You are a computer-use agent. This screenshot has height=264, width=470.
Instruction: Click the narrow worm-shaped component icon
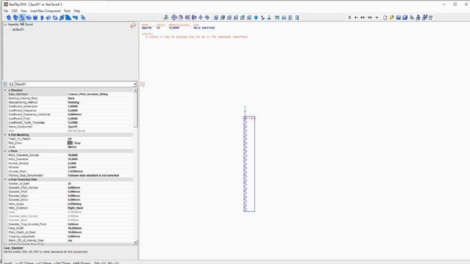[x=42, y=18]
